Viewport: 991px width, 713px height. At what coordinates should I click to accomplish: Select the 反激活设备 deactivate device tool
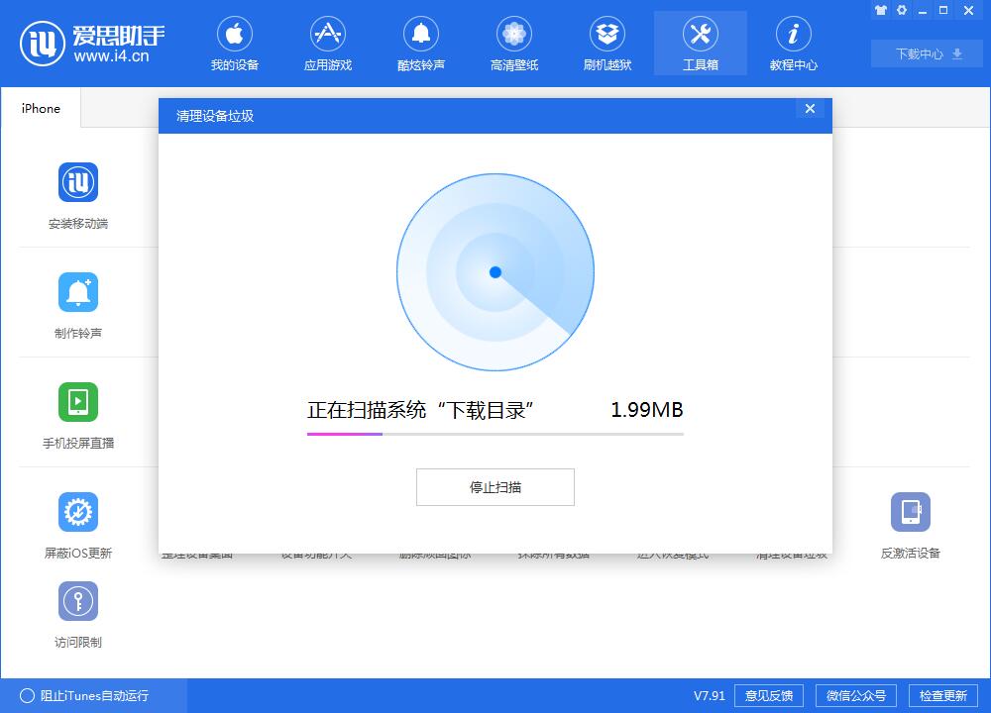point(910,523)
